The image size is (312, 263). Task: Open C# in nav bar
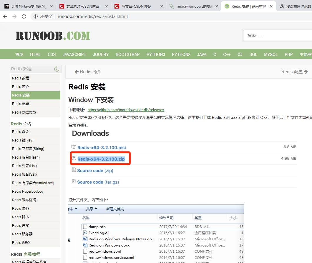(240, 54)
